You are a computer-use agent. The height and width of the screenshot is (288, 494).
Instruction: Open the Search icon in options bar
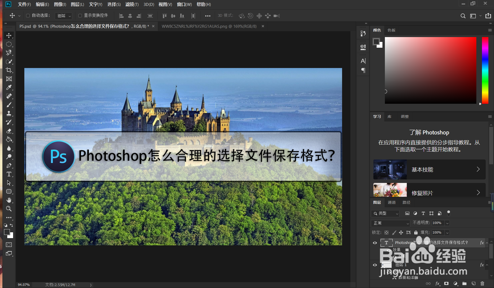point(463,16)
